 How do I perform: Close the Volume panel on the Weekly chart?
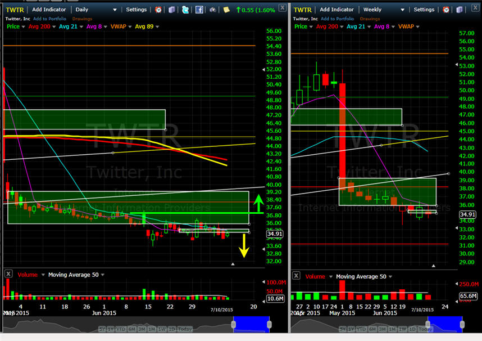[x=296, y=276]
